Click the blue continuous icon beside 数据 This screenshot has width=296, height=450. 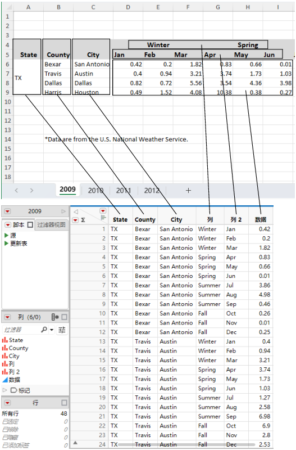[x=5, y=380]
